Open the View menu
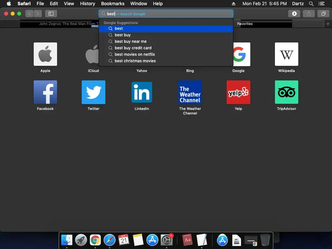The image size is (332, 249). tap(69, 4)
